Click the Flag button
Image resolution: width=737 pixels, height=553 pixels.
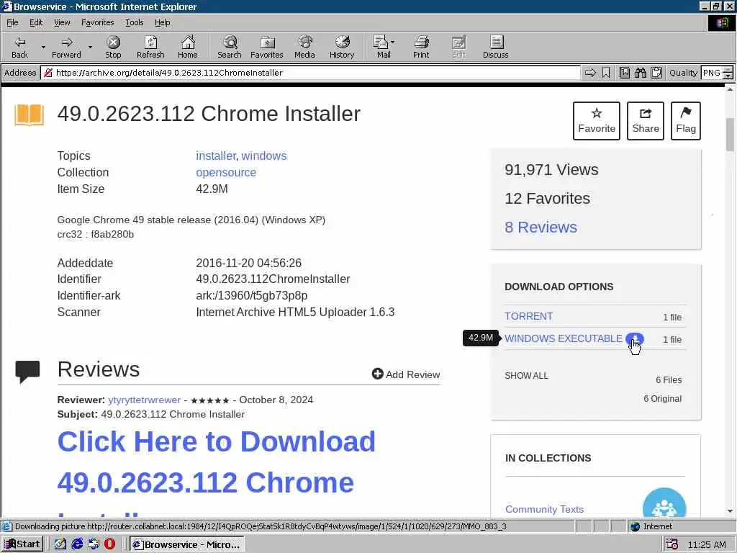pyautogui.click(x=686, y=121)
